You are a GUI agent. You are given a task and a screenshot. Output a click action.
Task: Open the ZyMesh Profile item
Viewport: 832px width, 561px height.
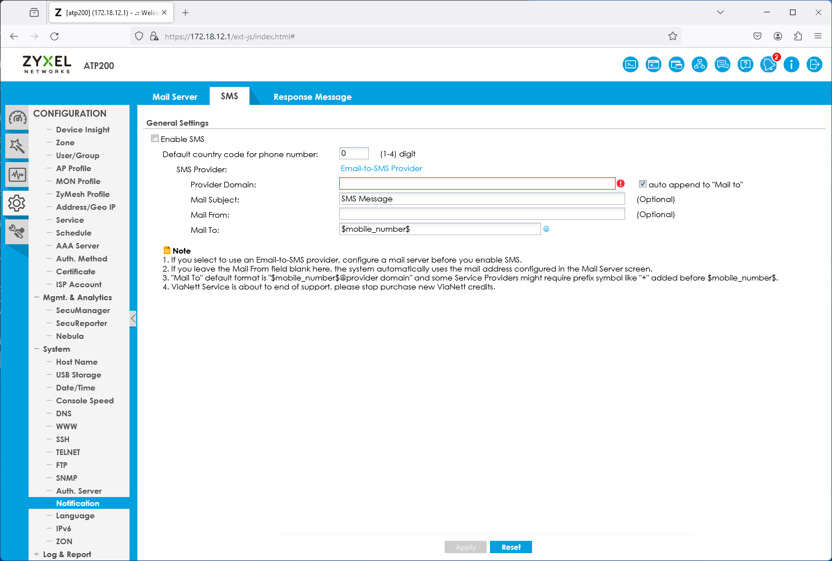(x=83, y=194)
